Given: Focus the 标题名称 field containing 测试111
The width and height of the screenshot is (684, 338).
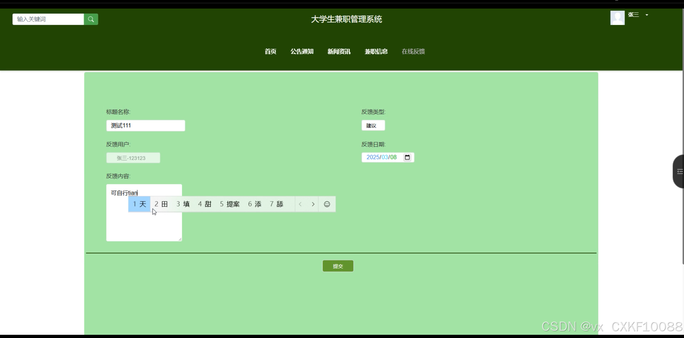Looking at the screenshot, I should click(x=145, y=126).
